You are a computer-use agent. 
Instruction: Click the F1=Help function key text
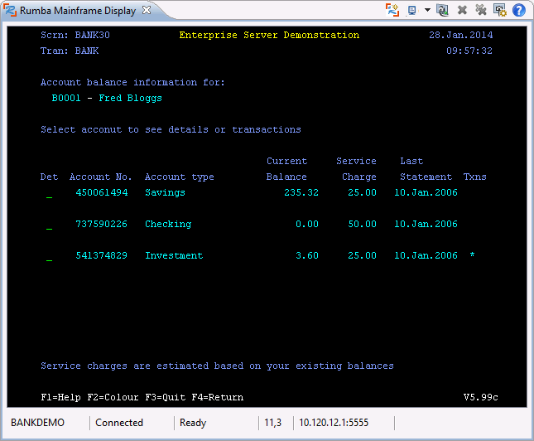60,398
